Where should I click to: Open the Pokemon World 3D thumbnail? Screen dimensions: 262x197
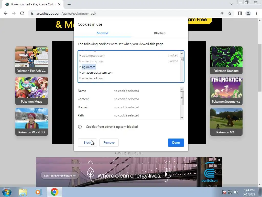click(x=32, y=122)
